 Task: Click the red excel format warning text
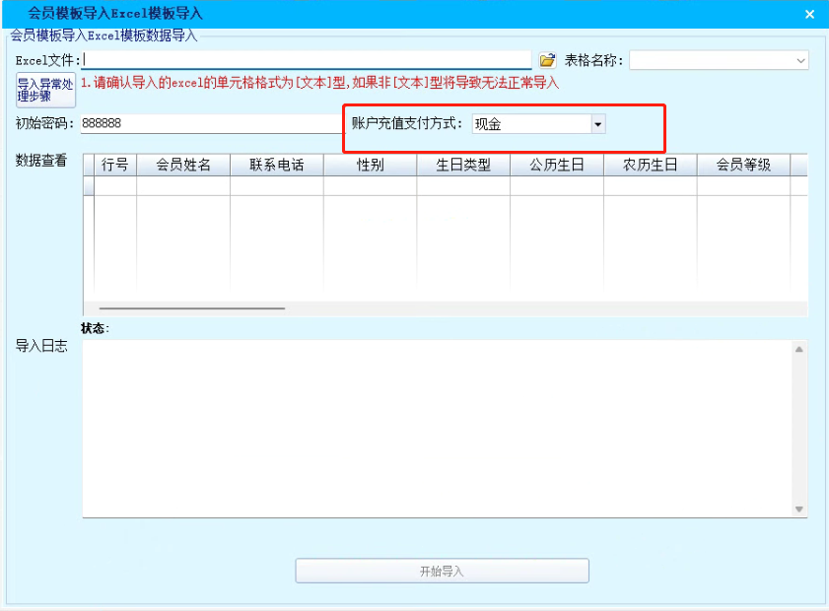pyautogui.click(x=319, y=83)
